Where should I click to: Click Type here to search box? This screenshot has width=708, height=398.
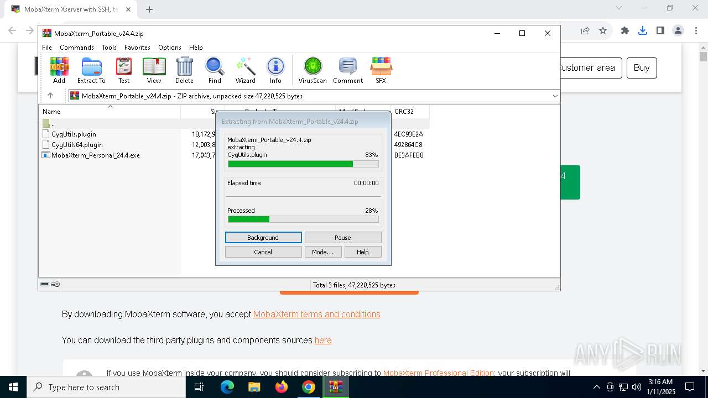tap(106, 387)
